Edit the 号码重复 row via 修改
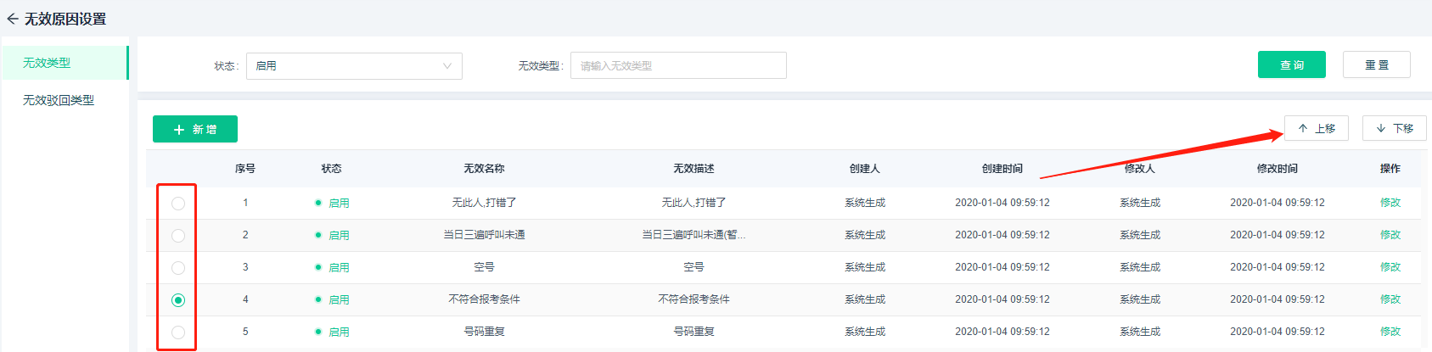Viewport: 1432px width, 352px height. point(1390,332)
